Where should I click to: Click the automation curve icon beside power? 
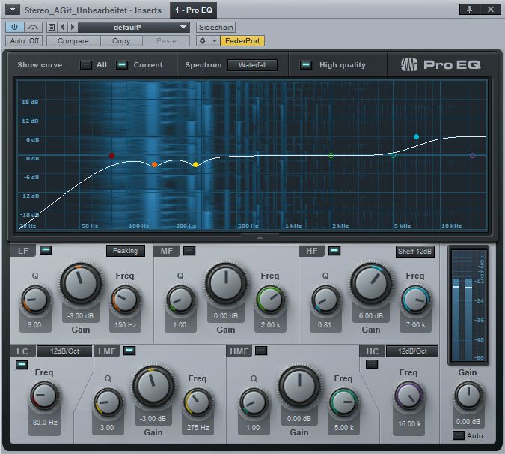[33, 28]
